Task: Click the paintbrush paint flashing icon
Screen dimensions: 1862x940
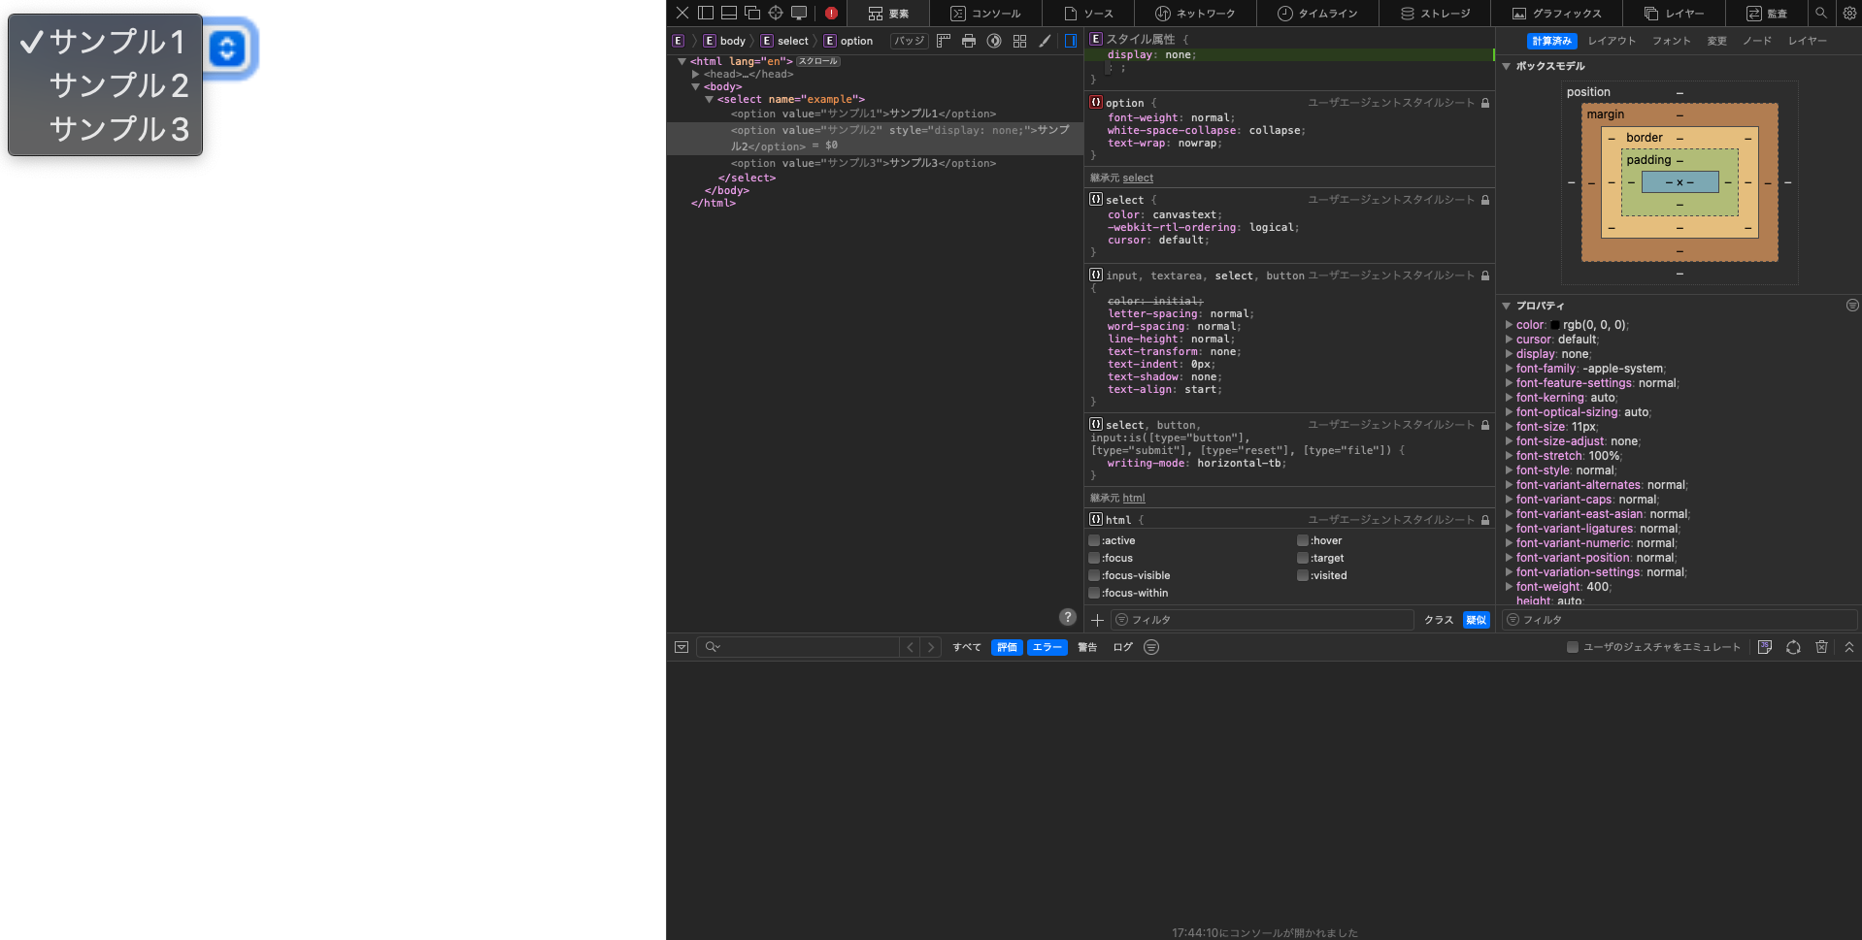Action: coord(1045,41)
